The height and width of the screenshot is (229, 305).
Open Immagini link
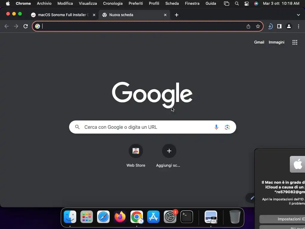tap(276, 42)
